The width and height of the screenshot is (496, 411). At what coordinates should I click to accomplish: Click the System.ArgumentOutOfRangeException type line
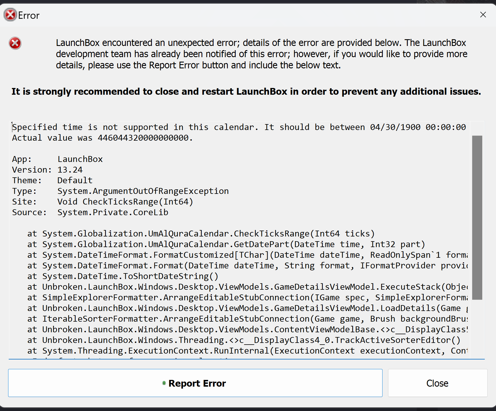[x=120, y=191]
